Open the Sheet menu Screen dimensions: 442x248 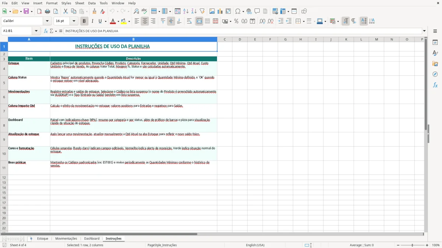(x=80, y=3)
